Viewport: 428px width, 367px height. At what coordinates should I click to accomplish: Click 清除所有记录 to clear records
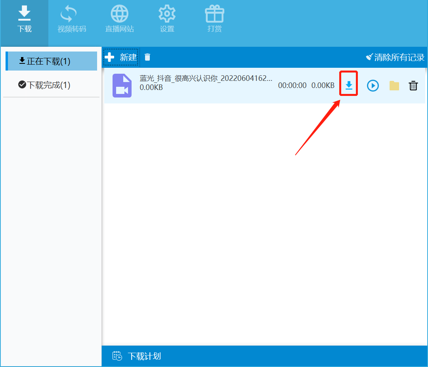395,57
